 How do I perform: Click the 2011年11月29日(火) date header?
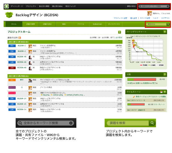[x=65, y=76]
